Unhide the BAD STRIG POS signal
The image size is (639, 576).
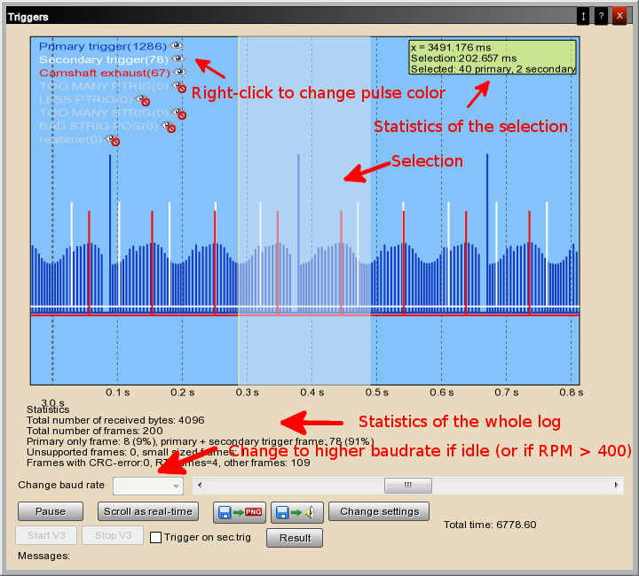click(x=168, y=127)
